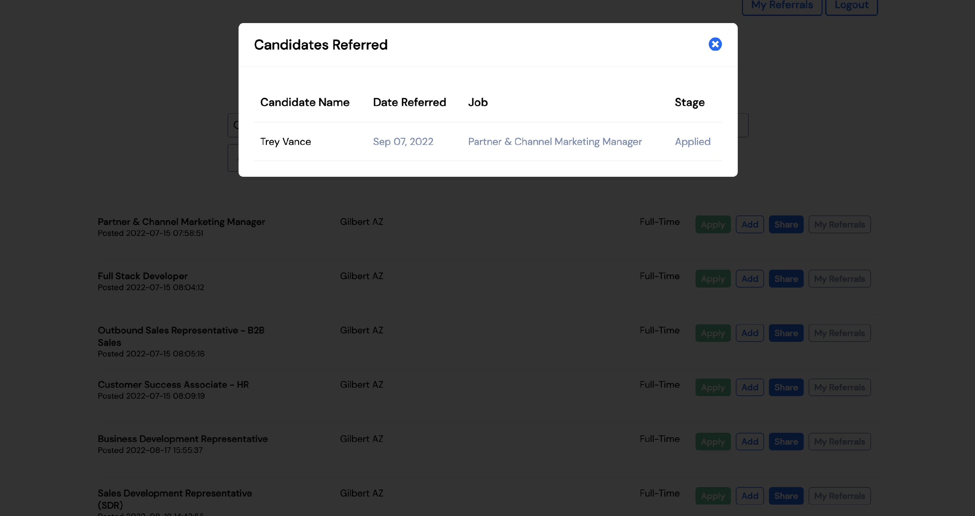
Task: Click Gilbert AZ location on Full Stack Developer row
Action: pyautogui.click(x=361, y=276)
